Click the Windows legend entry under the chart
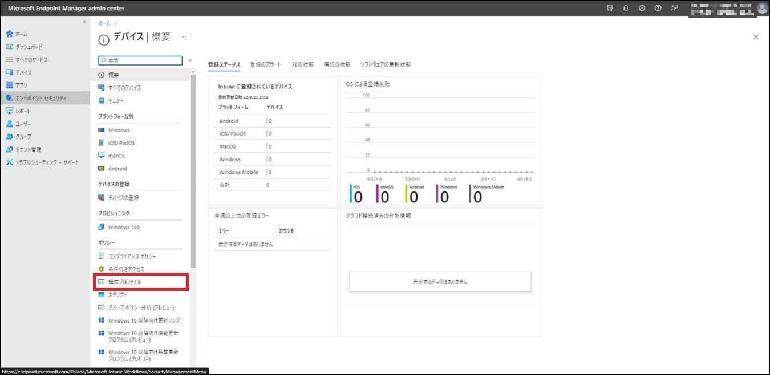The height and width of the screenshot is (375, 770). pyautogui.click(x=447, y=194)
